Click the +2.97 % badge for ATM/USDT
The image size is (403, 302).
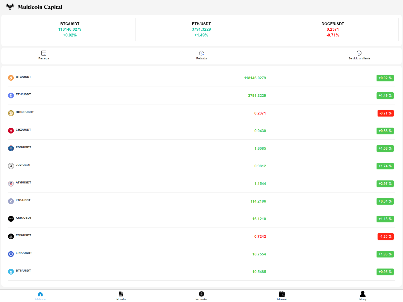385,184
